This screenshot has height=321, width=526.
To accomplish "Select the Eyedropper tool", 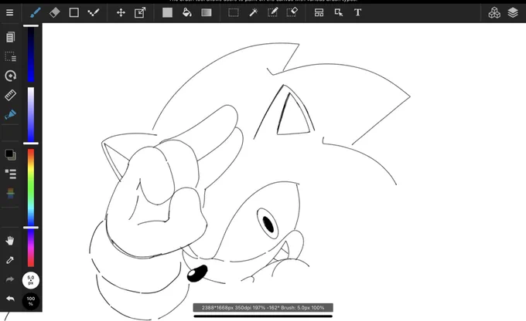I will [10, 260].
